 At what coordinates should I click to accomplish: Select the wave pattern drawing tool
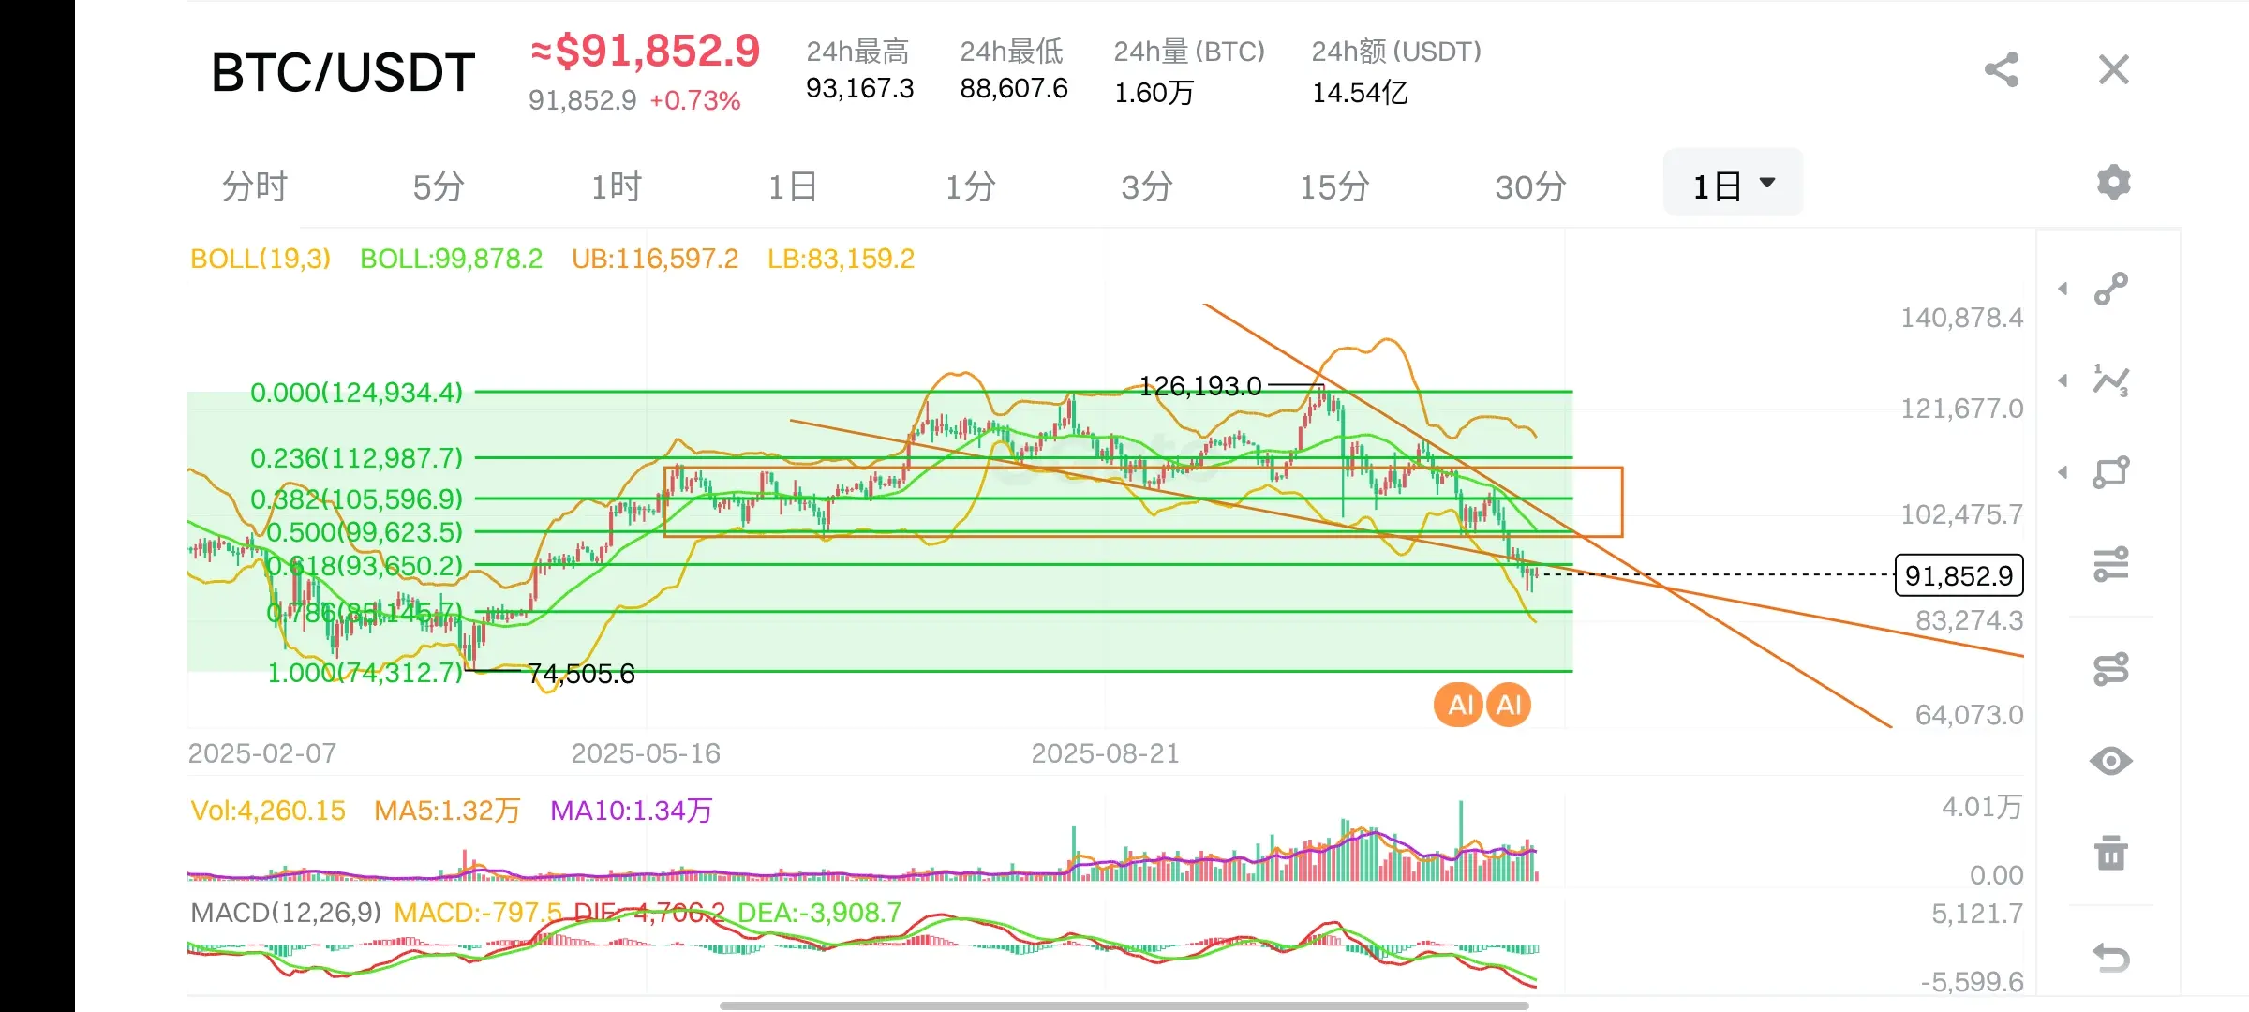2111,380
